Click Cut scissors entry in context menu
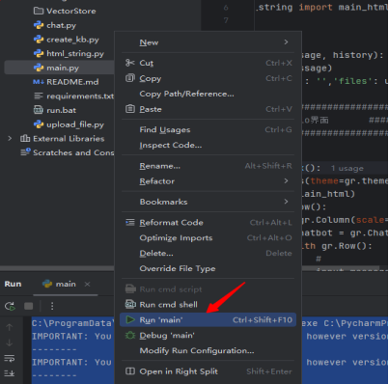The height and width of the screenshot is (384, 389). tap(208, 63)
